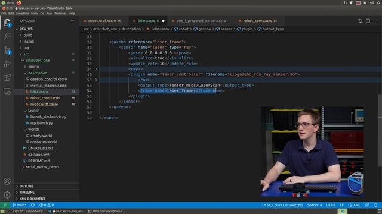The image size is (382, 214).
Task: Open Remote Explorer icon in activity bar
Action: [7, 91]
